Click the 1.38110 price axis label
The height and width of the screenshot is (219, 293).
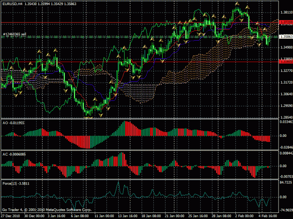pyautogui.click(x=286, y=12)
